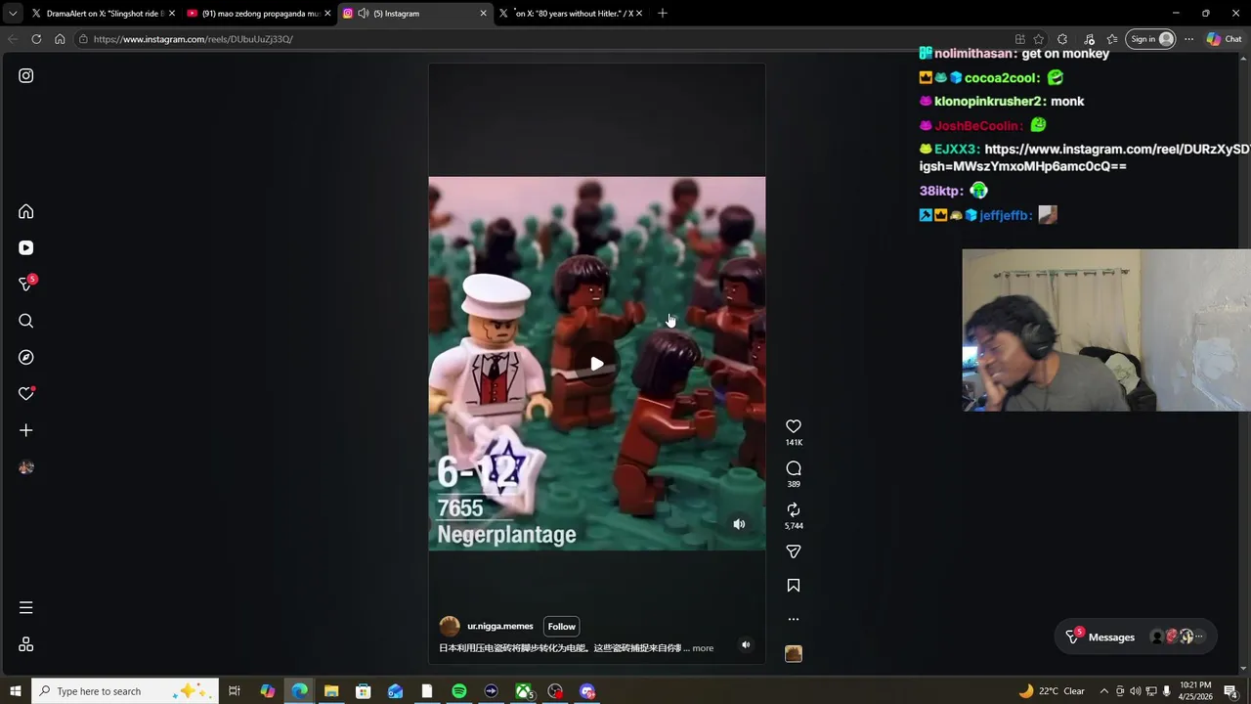Screen dimensions: 1251x704
Task: Launch Spotify from the taskbar
Action: tap(459, 691)
